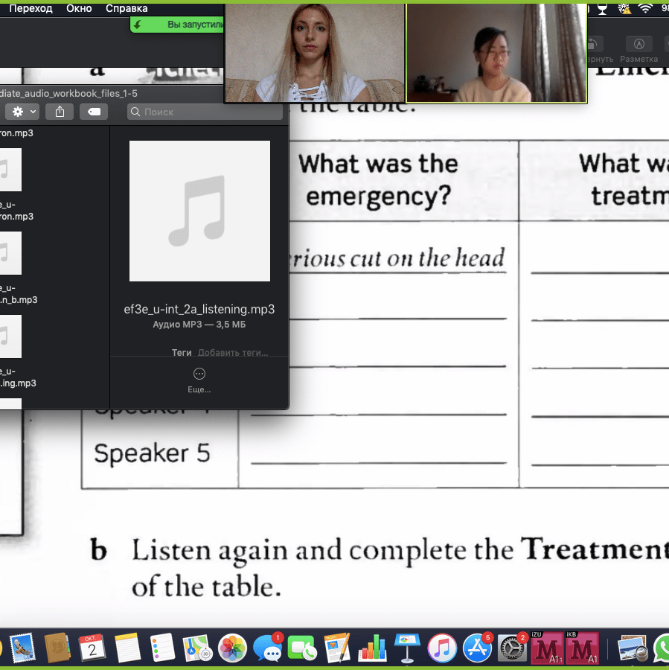669x670 pixels.
Task: Open the iKB A1 Dock icon
Action: pos(582,648)
